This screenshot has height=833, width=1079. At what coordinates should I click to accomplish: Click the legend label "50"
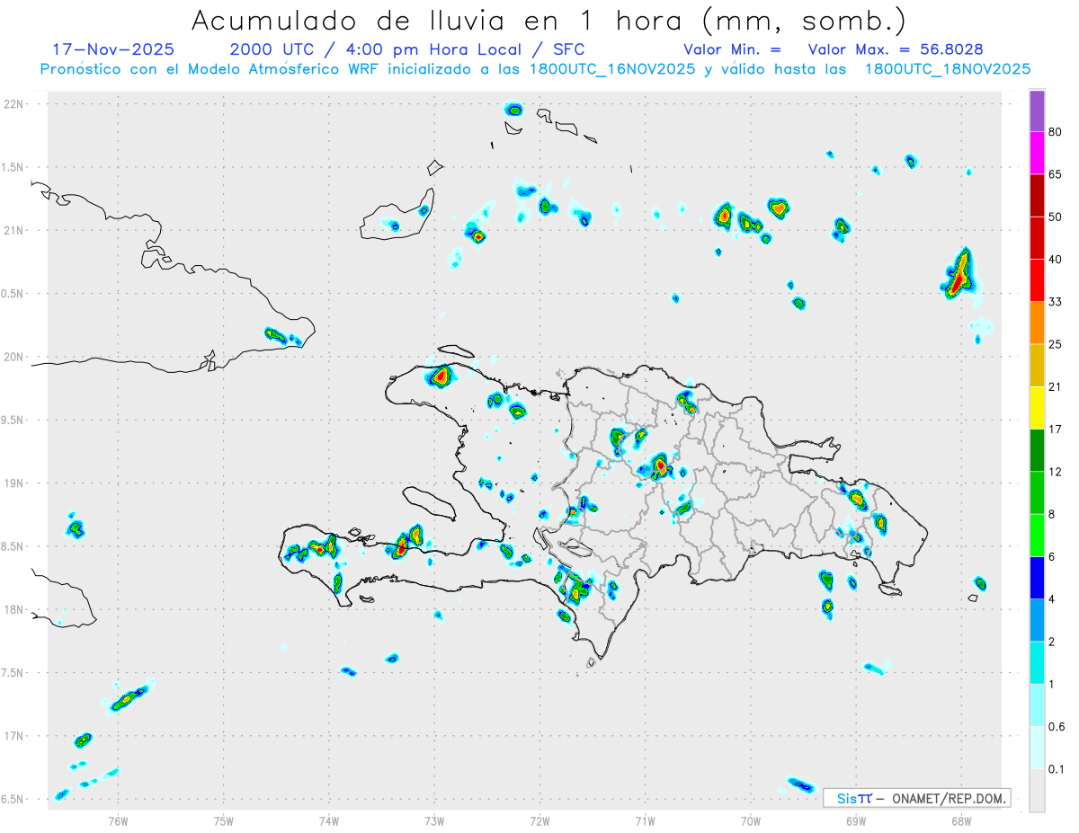tap(1056, 217)
